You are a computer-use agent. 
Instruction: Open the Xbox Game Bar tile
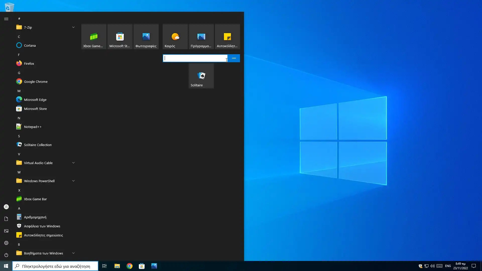point(94,37)
